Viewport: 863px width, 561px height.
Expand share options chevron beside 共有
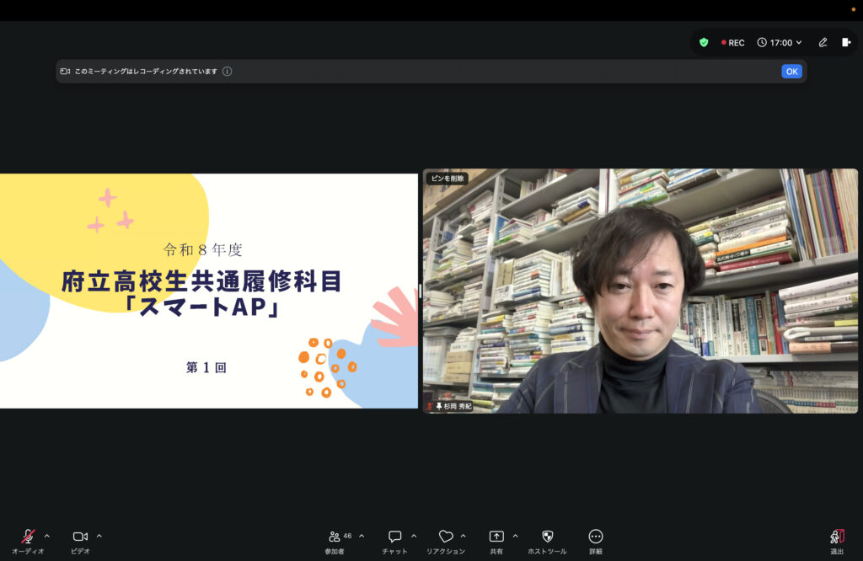tap(516, 536)
